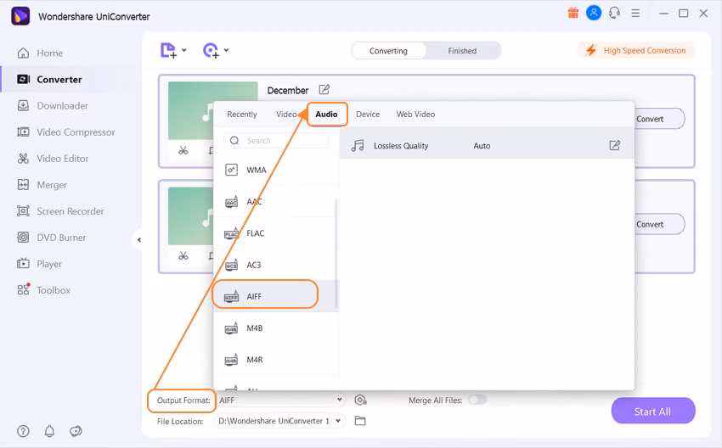722x448 pixels.
Task: Open the feedback icon in sidebar bottom
Action: tap(76, 431)
